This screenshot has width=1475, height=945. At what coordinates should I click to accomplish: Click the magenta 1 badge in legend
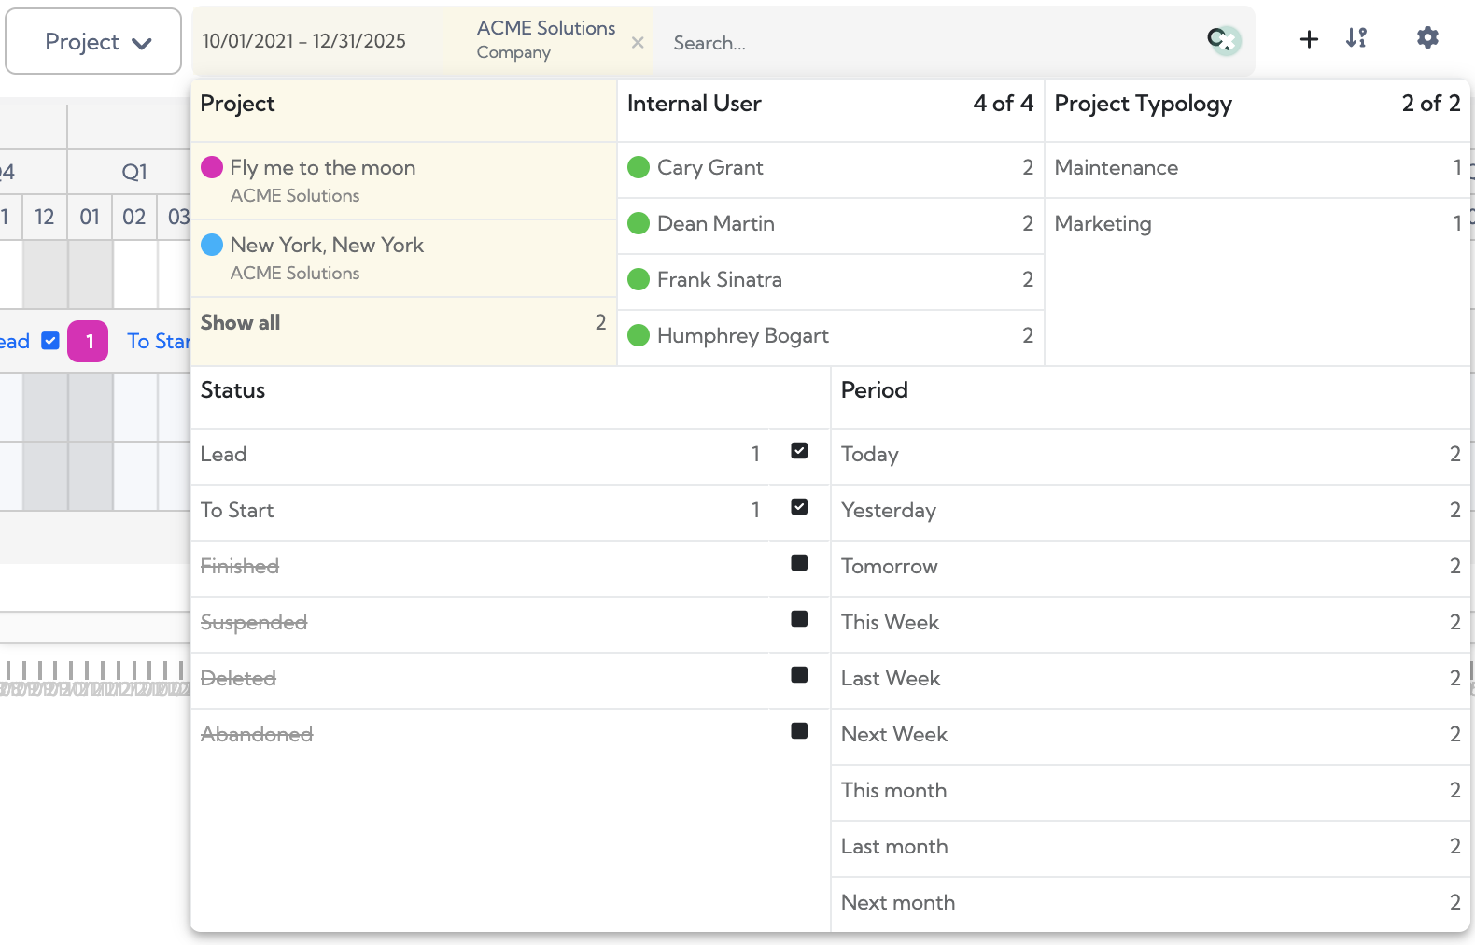click(88, 342)
